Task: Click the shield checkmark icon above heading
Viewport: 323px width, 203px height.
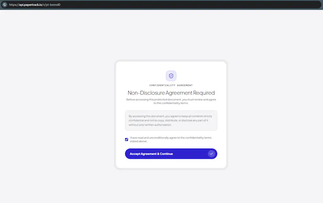Action: (x=171, y=76)
